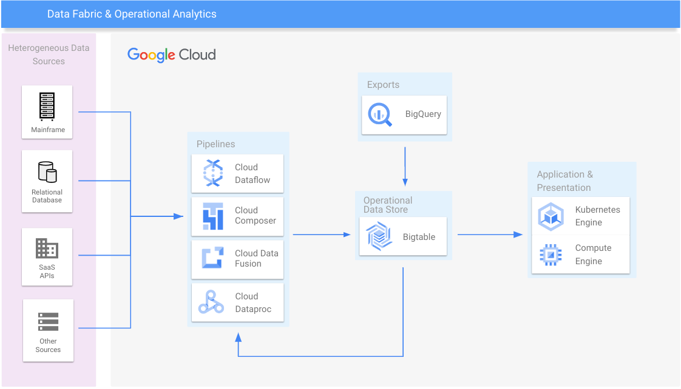This screenshot has height=389, width=681.
Task: Select the Bigtable icon
Action: click(x=378, y=236)
